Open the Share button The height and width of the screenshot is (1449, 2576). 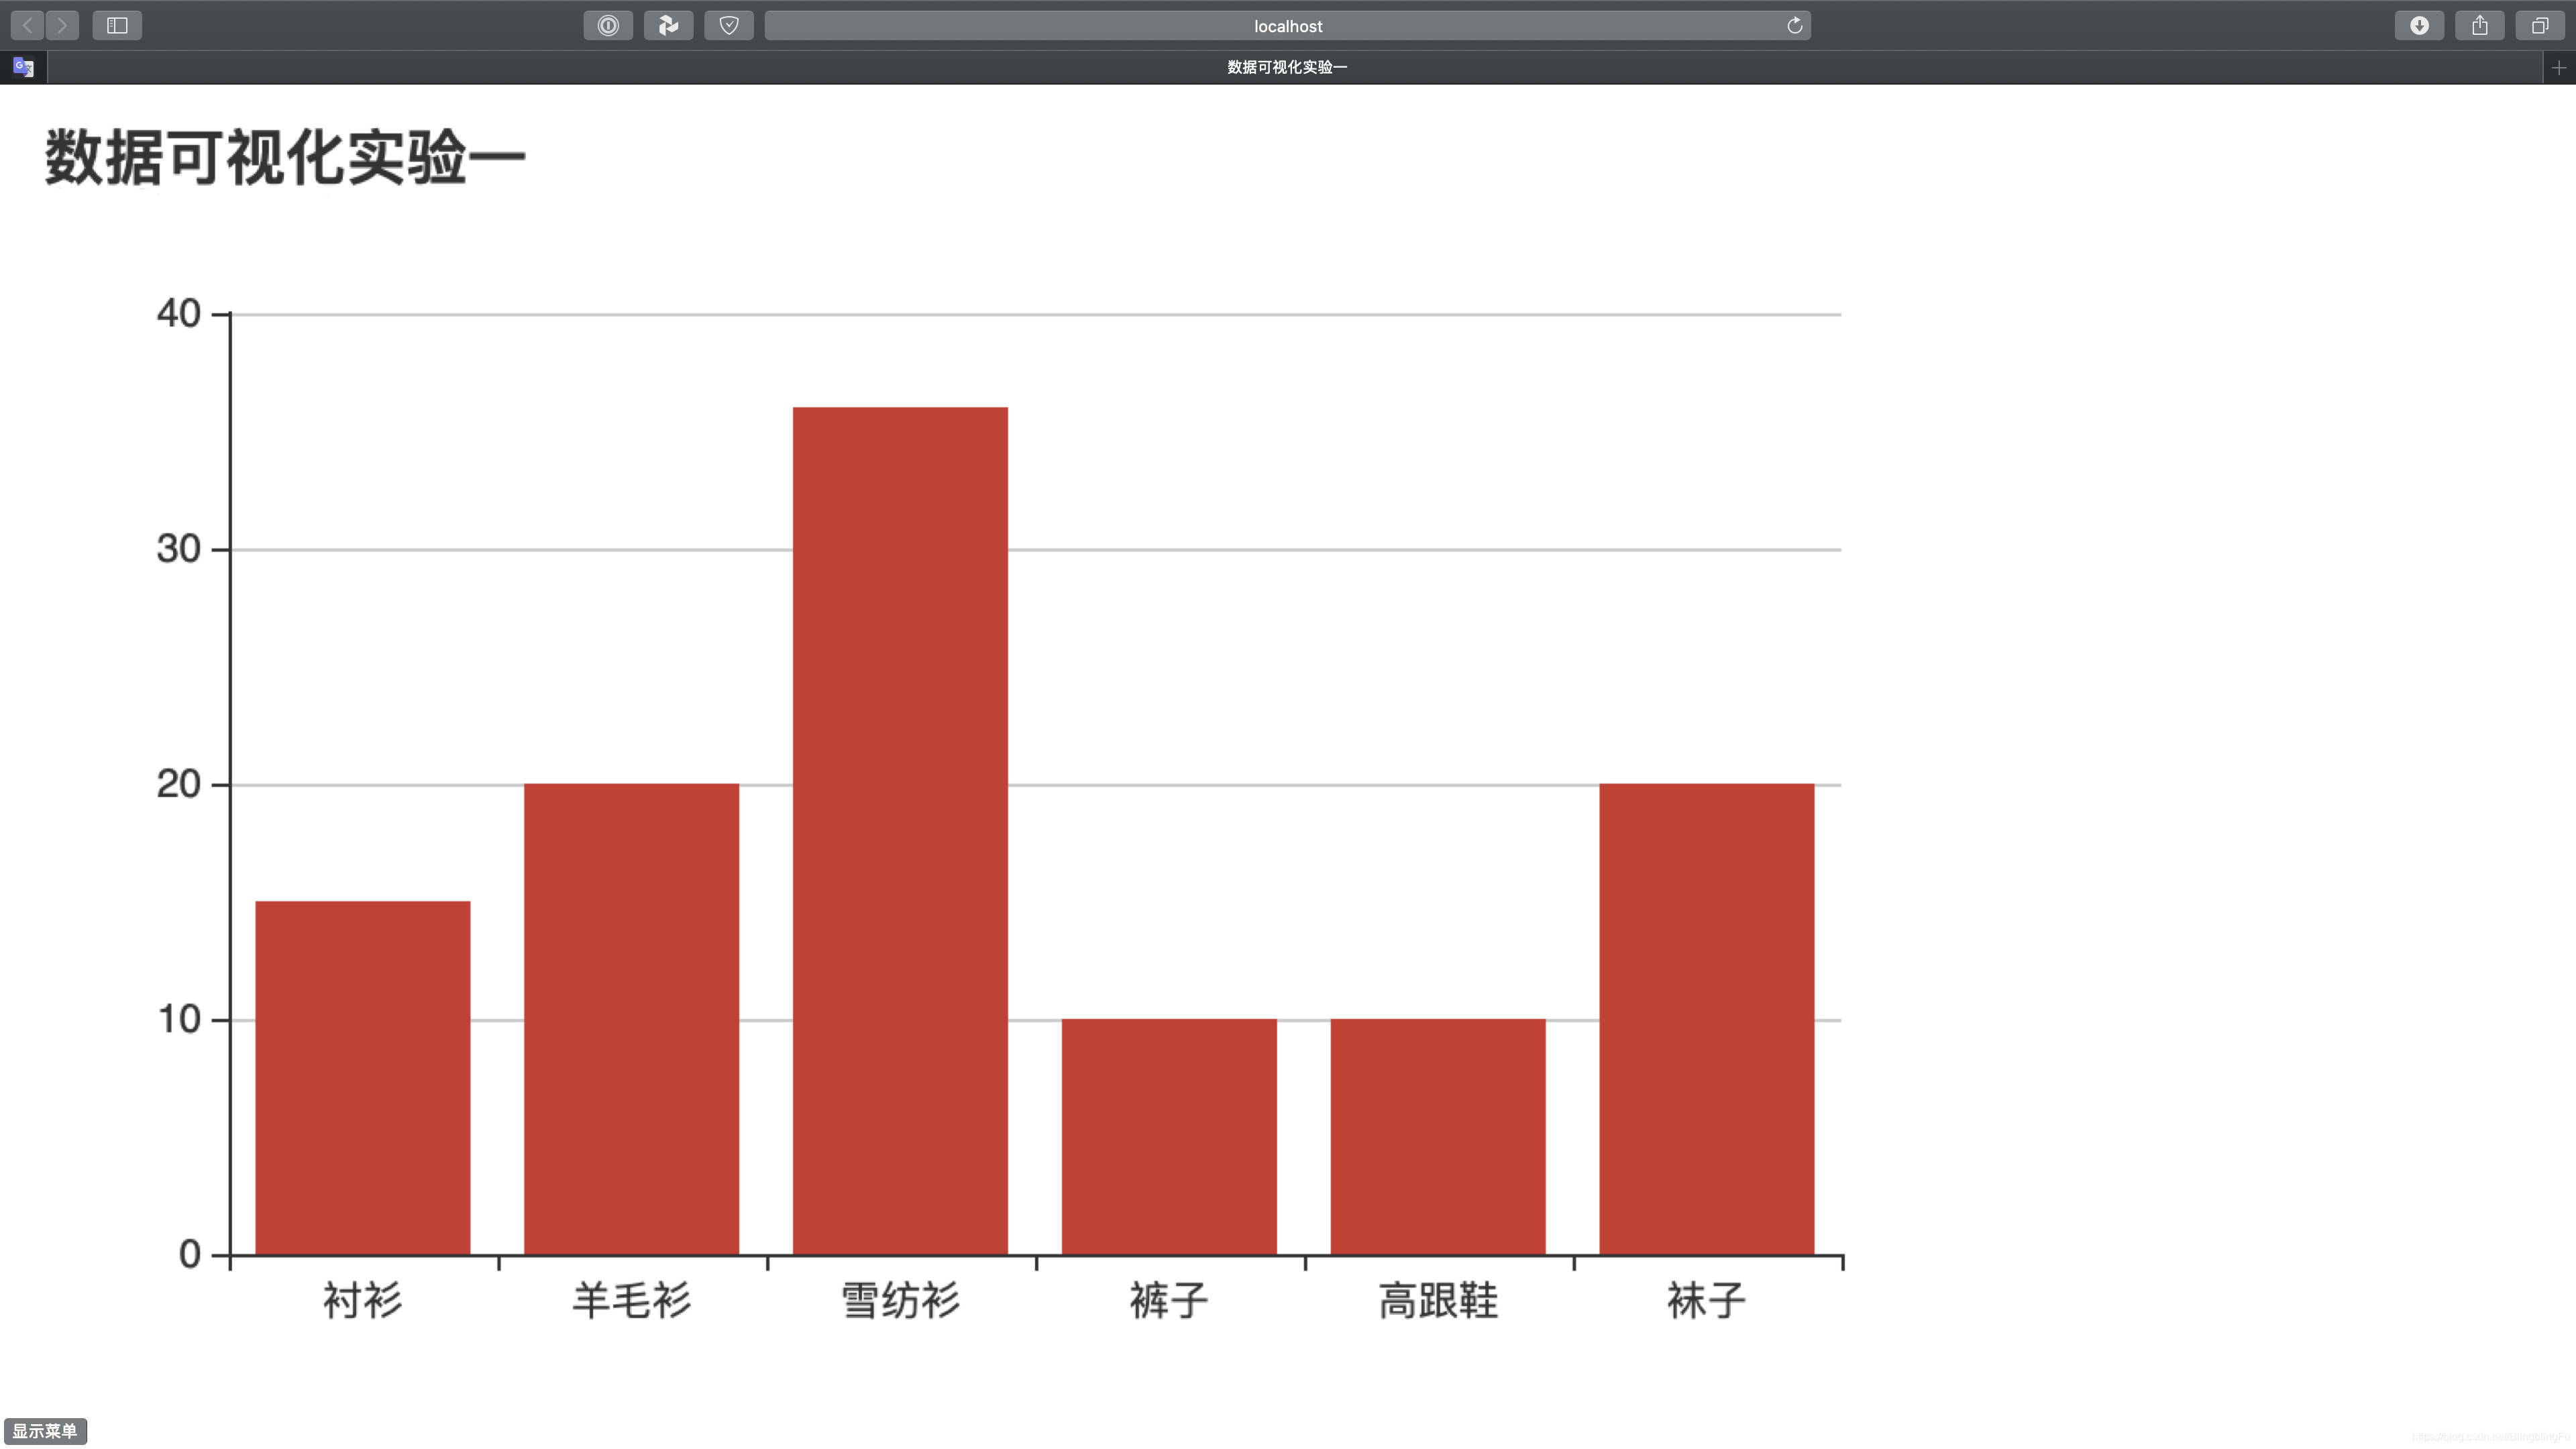(x=2479, y=25)
